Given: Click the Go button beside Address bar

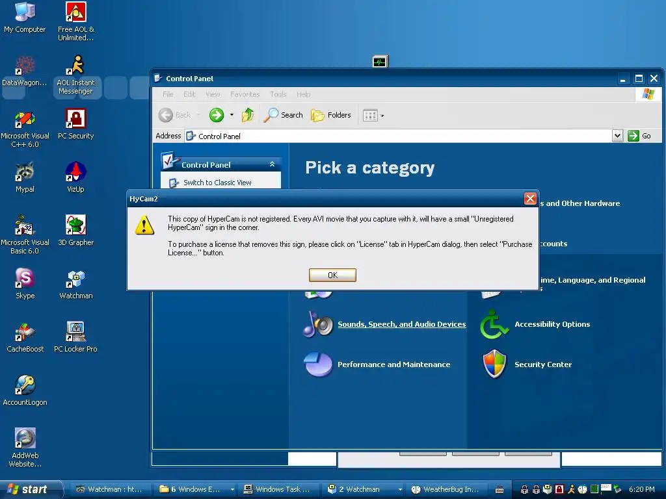Looking at the screenshot, I should pos(639,136).
